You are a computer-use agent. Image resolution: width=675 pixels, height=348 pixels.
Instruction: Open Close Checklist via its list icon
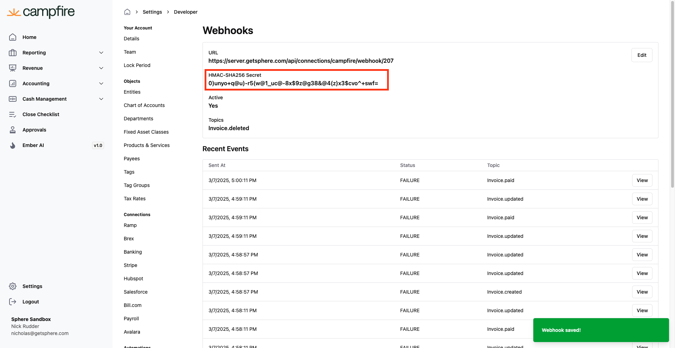13,114
